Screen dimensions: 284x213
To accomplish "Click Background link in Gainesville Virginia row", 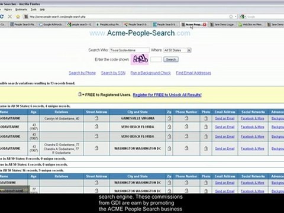I will [277, 118].
